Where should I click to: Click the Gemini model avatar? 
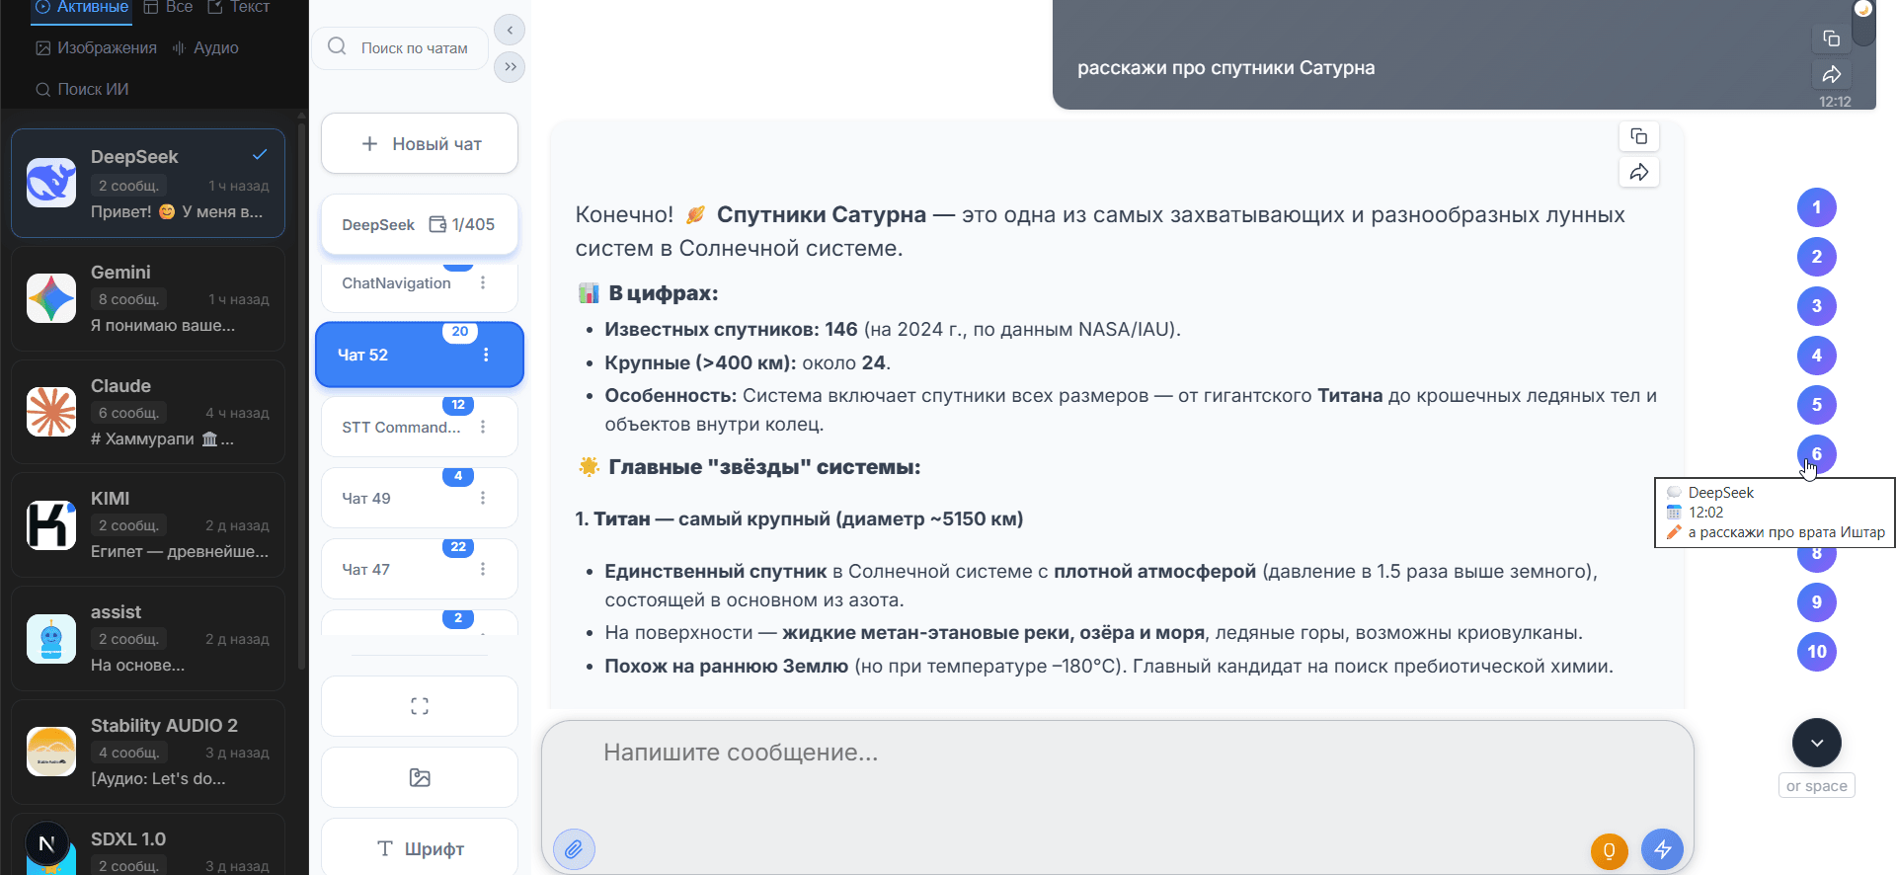pyautogui.click(x=51, y=298)
